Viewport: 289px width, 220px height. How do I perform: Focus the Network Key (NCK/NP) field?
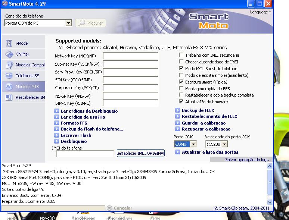coord(130,56)
